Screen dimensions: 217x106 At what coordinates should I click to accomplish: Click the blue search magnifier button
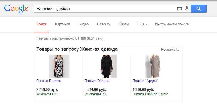tap(199, 9)
